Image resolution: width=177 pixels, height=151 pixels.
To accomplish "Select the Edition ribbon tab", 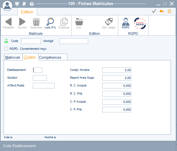I will pyautogui.click(x=27, y=12).
